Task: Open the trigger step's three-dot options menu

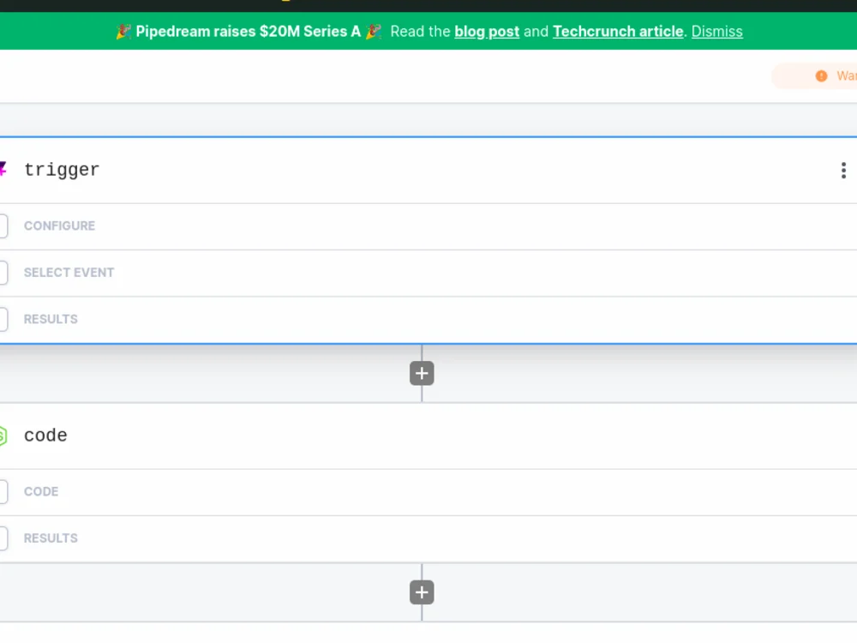Action: [x=843, y=170]
